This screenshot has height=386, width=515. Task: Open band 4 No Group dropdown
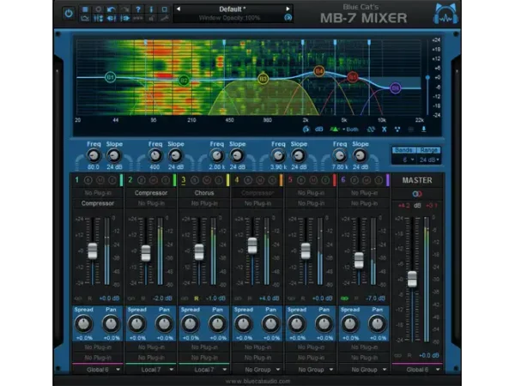pos(257,370)
